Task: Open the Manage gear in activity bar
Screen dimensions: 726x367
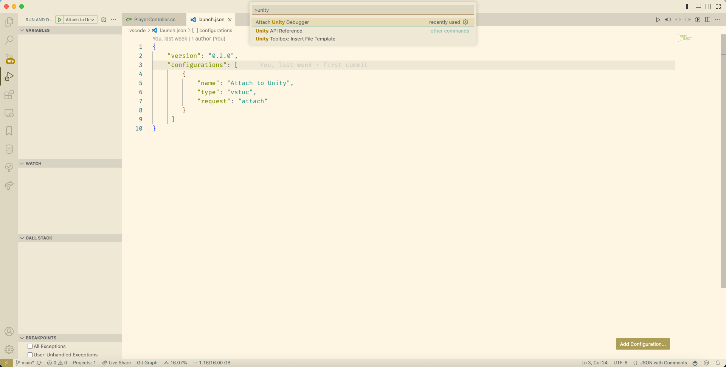Action: pos(9,349)
